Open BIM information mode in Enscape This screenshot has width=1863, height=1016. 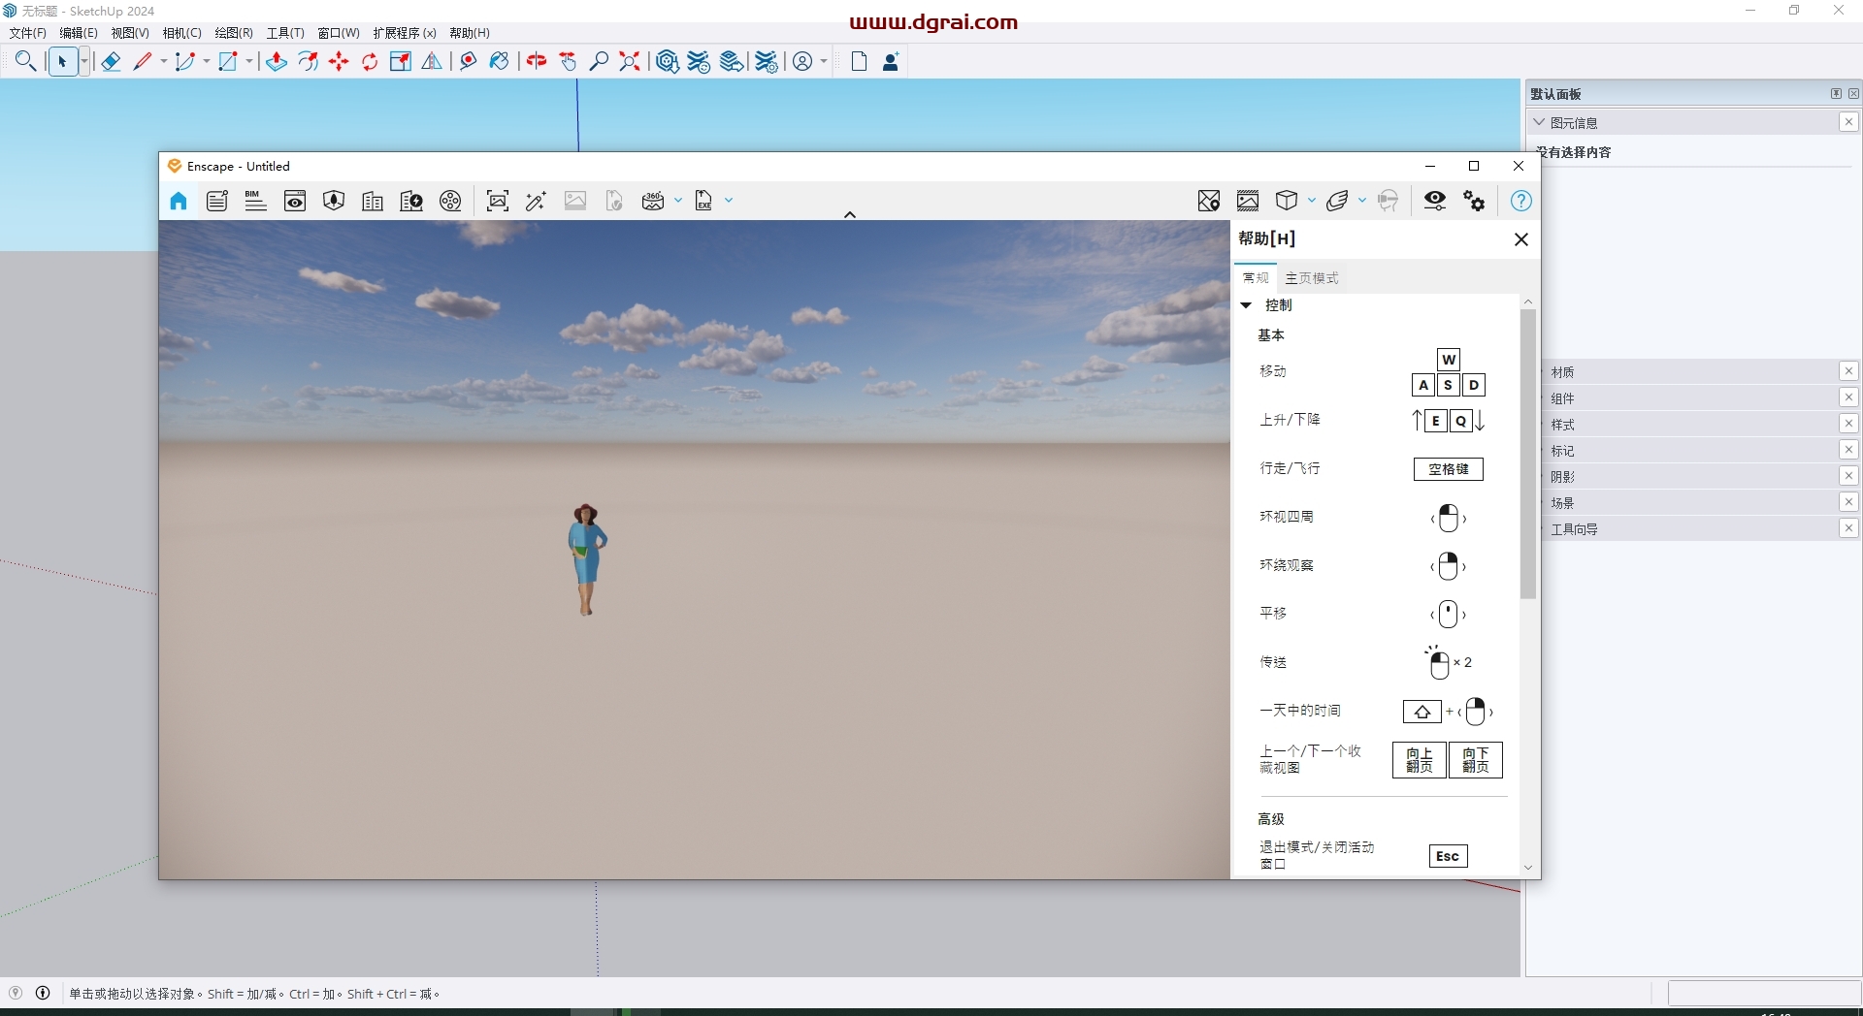(x=255, y=201)
